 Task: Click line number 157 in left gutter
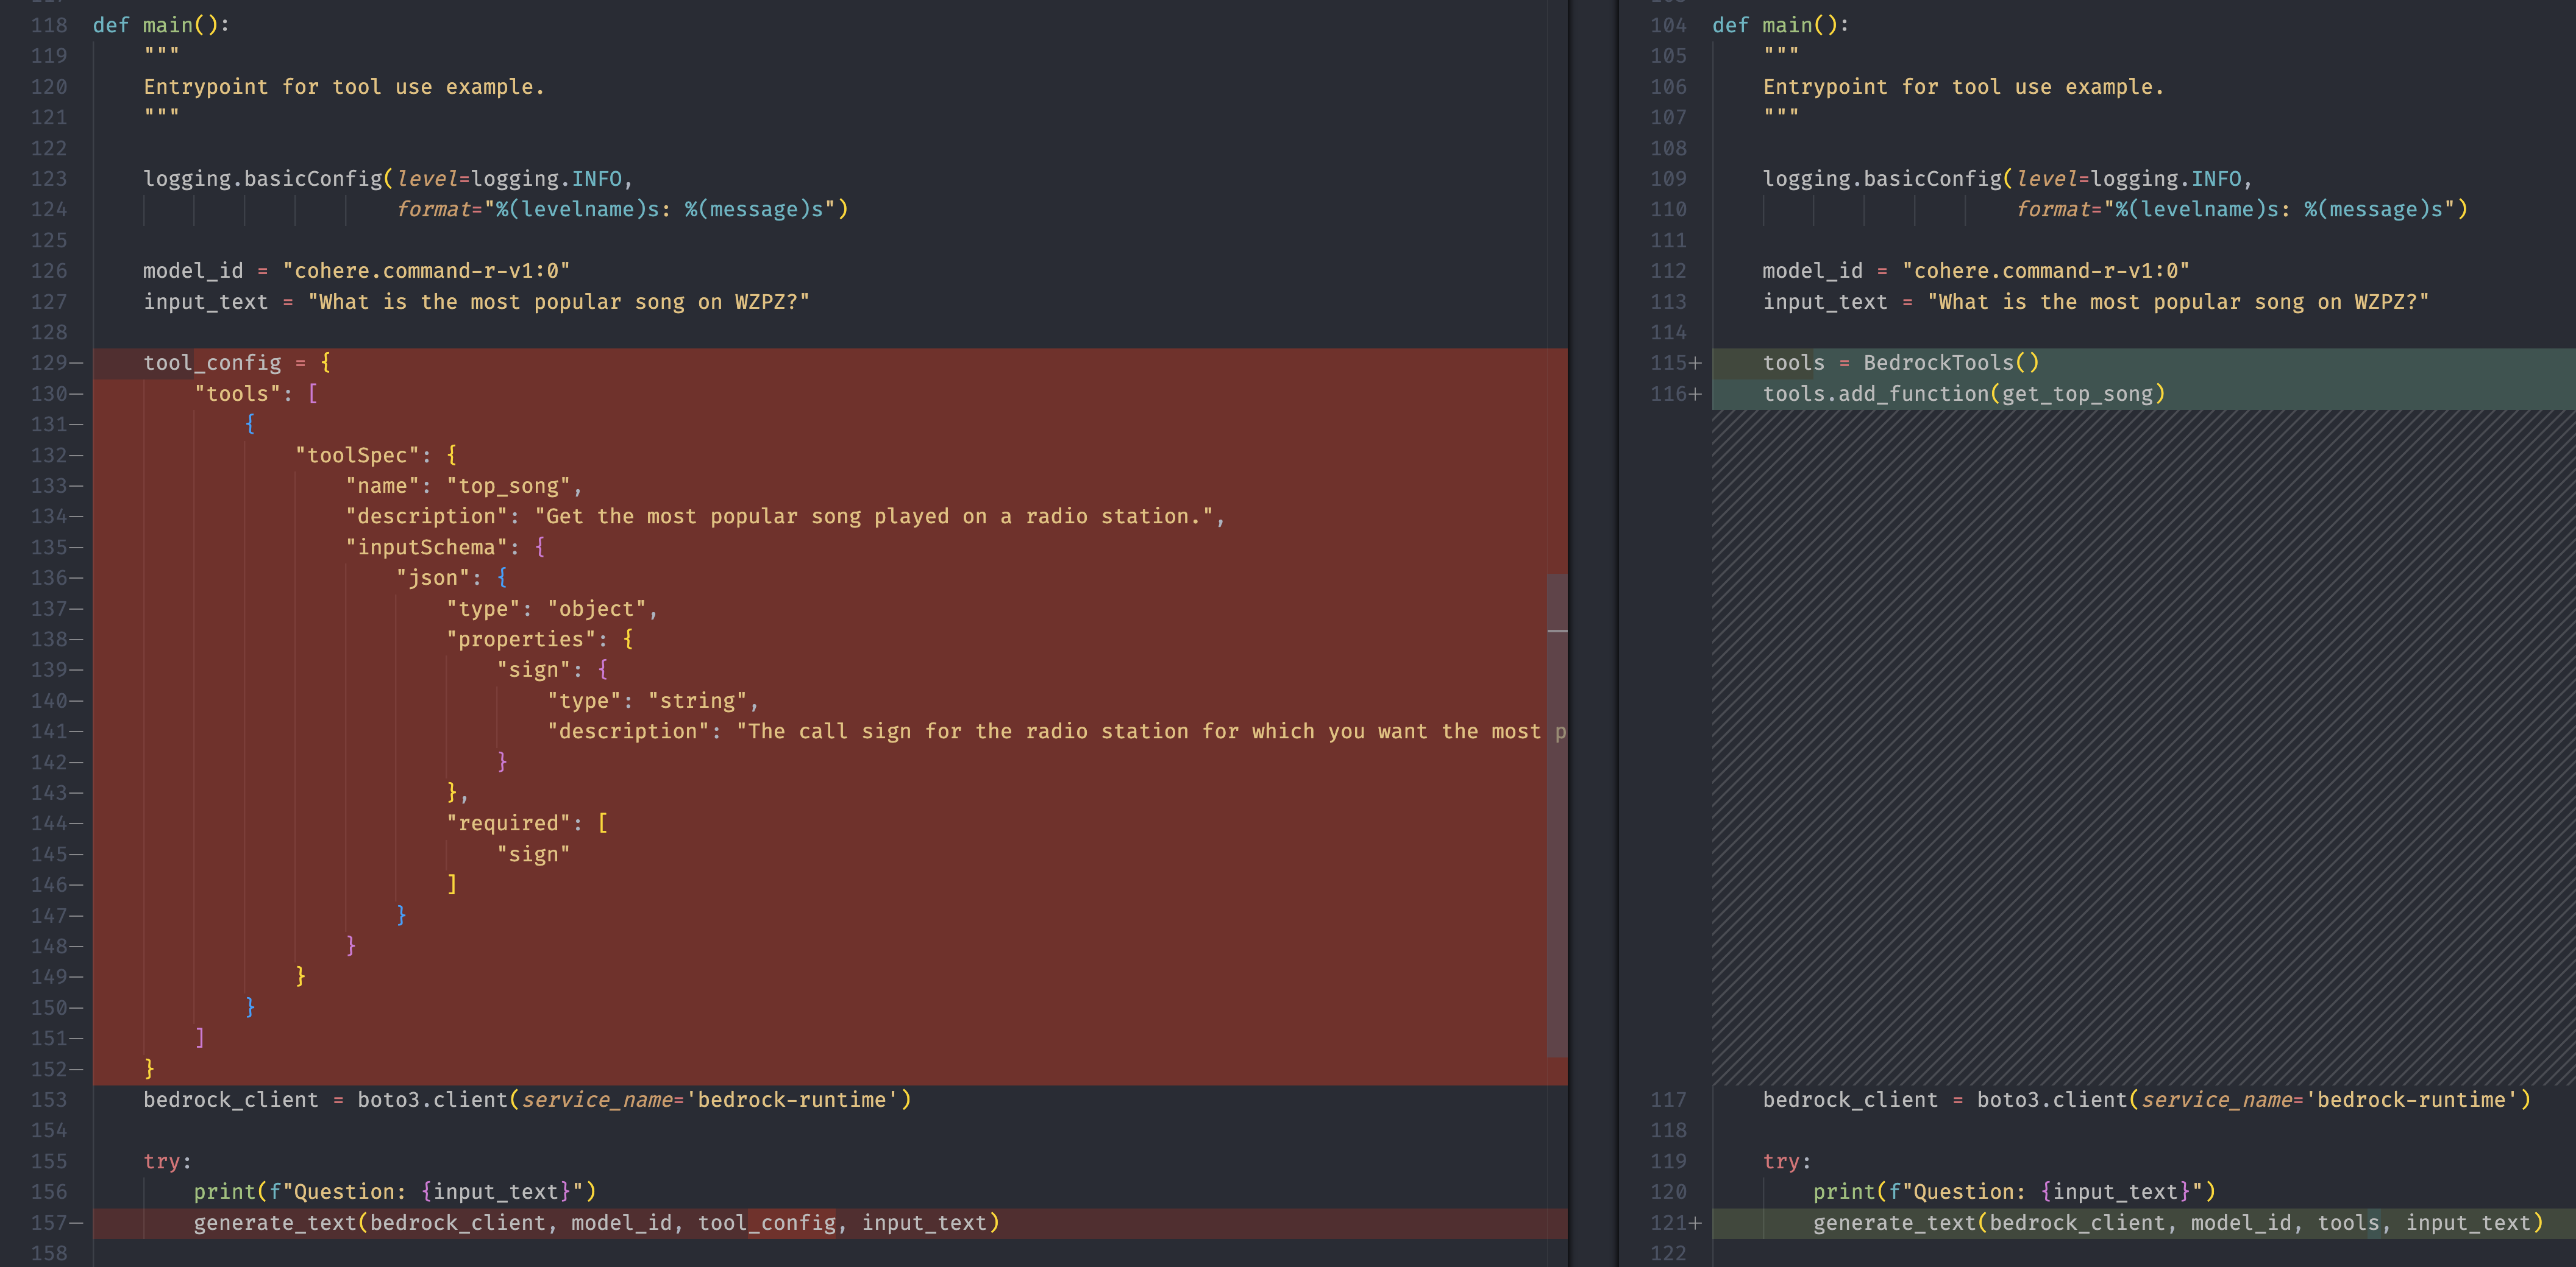coord(49,1223)
